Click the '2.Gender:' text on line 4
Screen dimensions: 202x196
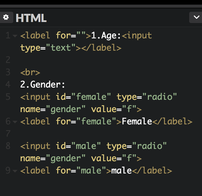click(43, 84)
